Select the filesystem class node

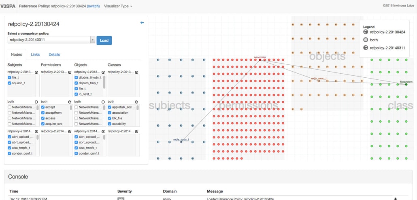coord(406,84)
